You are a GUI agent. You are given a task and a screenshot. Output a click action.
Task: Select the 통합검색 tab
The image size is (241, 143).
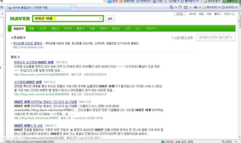[x=18, y=29]
